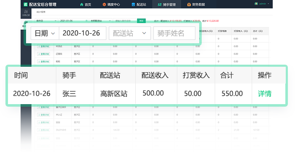Click the 打赏收入 column header
Image resolution: width=295 pixels, height=152 pixels.
point(196,75)
